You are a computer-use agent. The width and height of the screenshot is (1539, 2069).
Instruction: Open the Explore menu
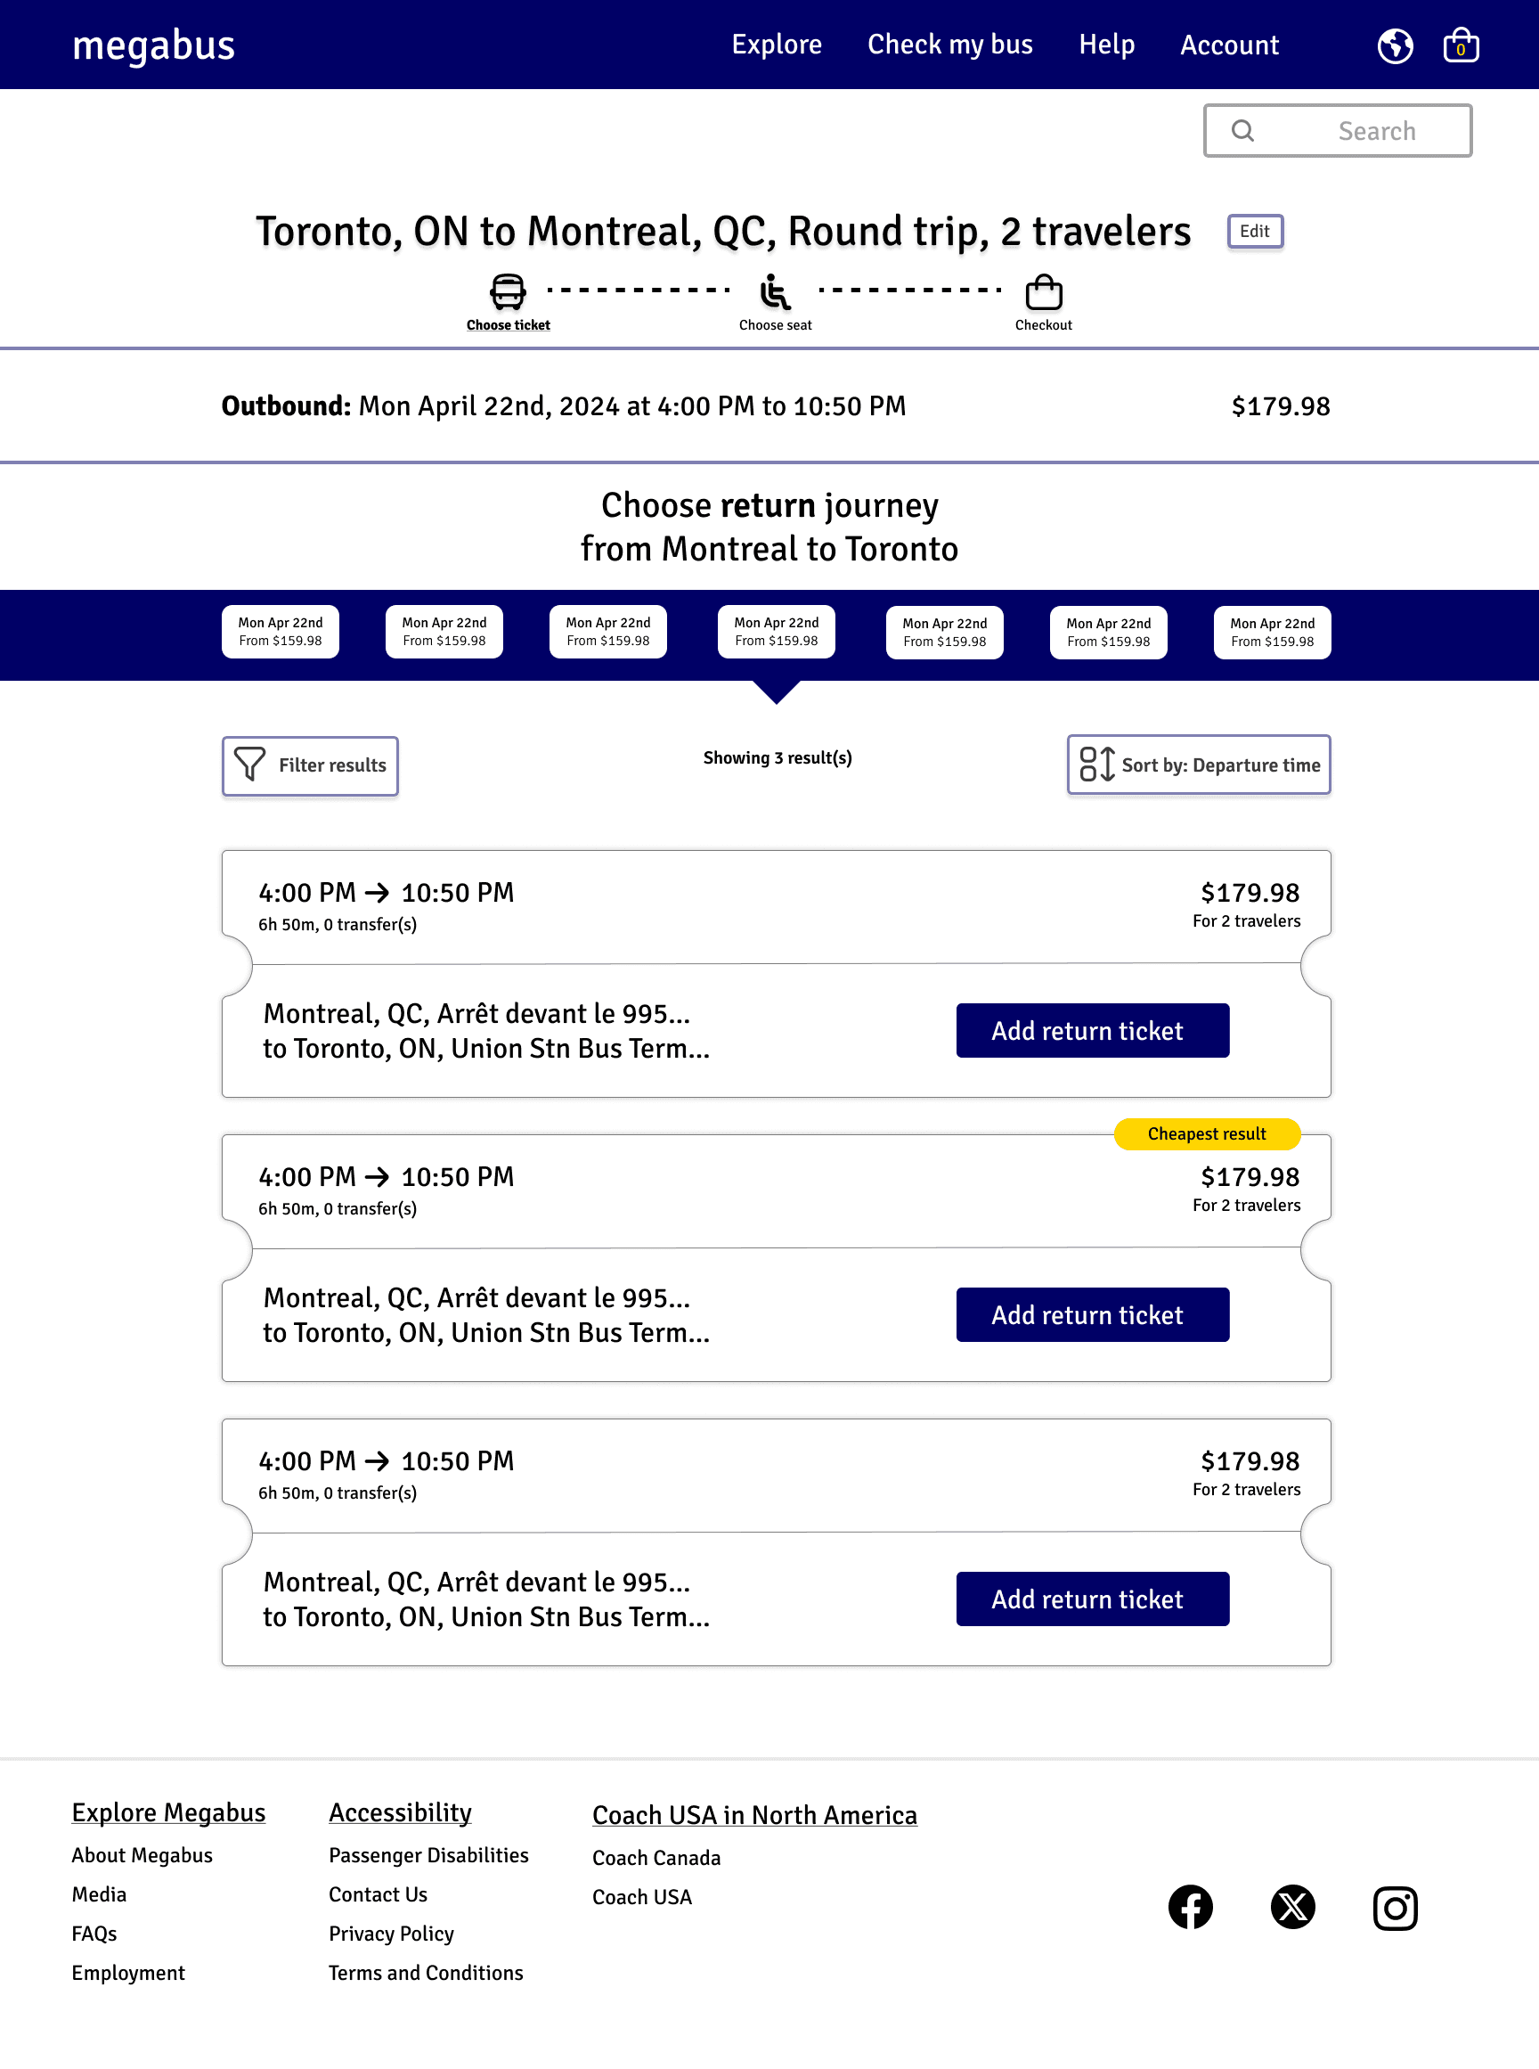(x=776, y=45)
